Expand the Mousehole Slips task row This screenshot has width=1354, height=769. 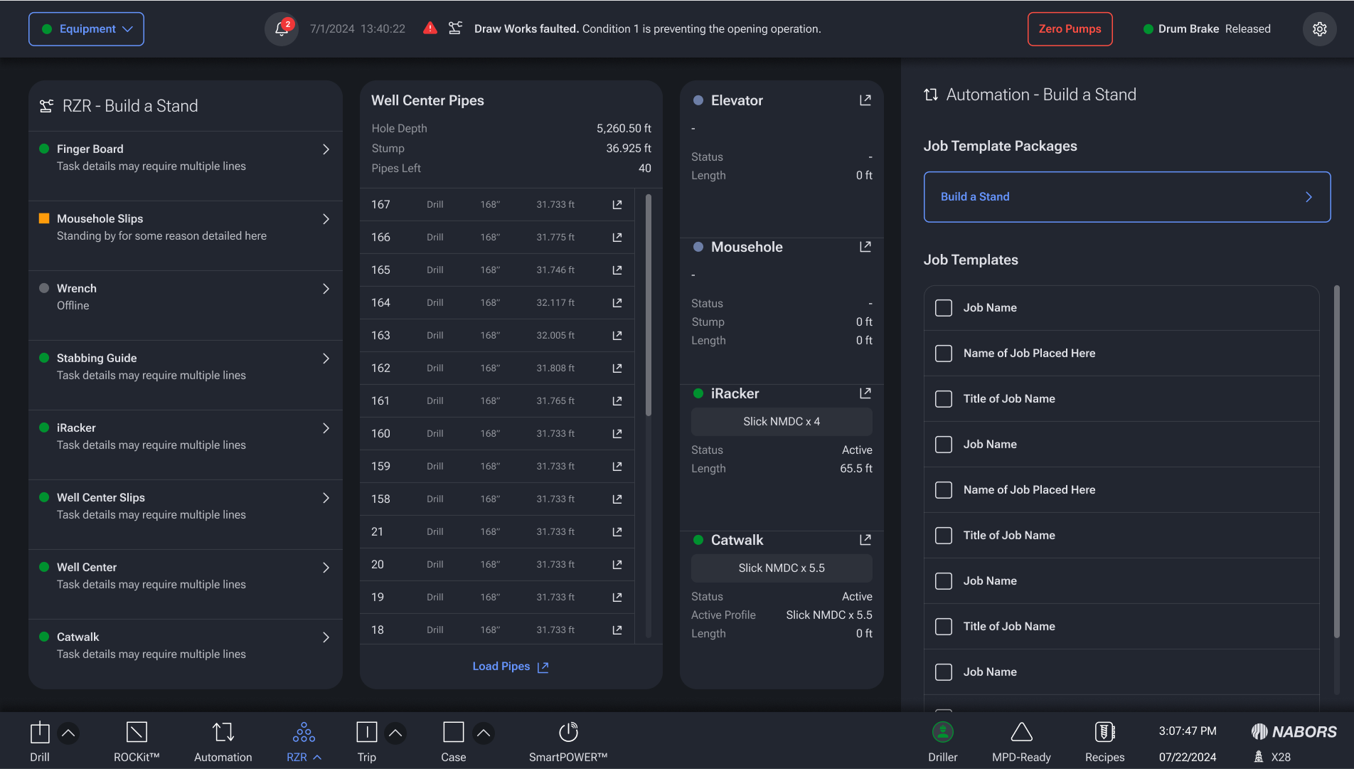(x=185, y=235)
